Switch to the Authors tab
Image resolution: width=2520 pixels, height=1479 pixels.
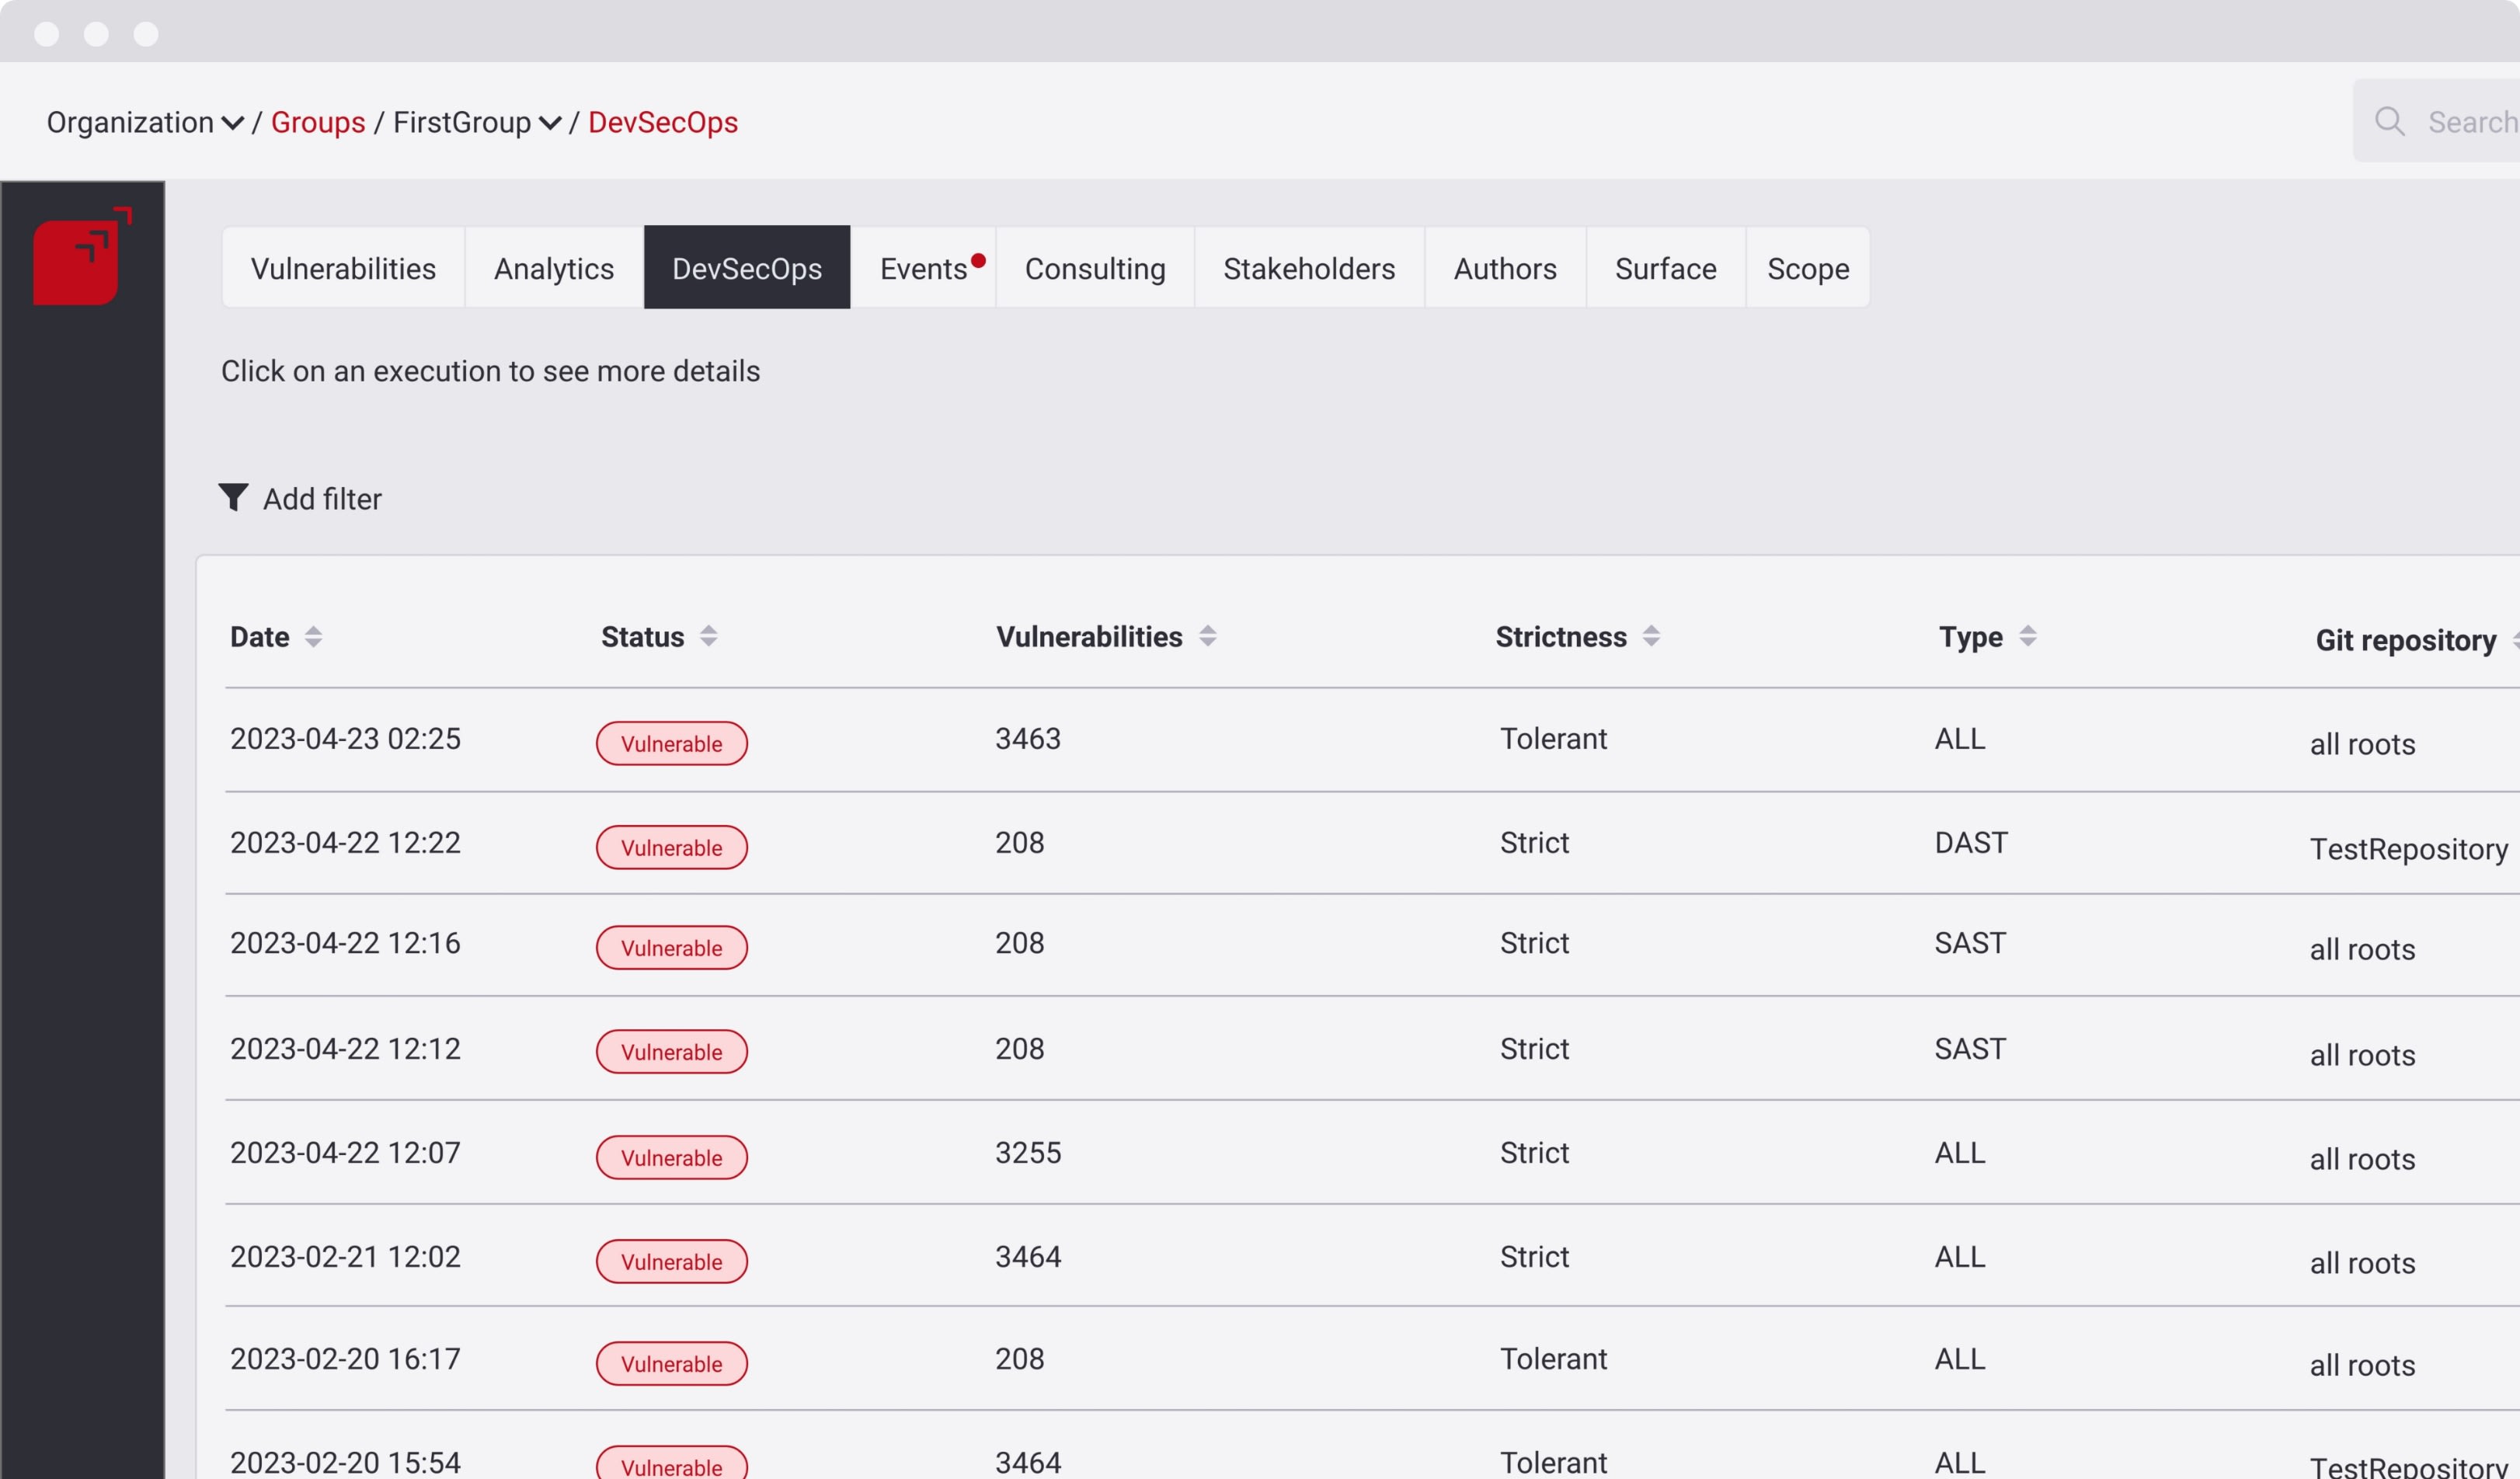pyautogui.click(x=1505, y=268)
